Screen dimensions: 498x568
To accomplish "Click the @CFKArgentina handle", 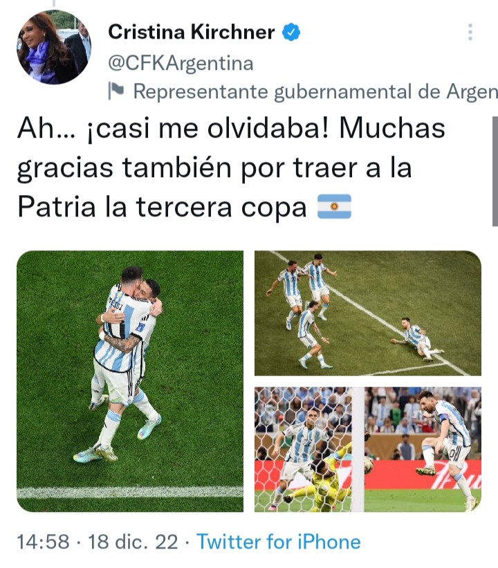I will (x=181, y=64).
